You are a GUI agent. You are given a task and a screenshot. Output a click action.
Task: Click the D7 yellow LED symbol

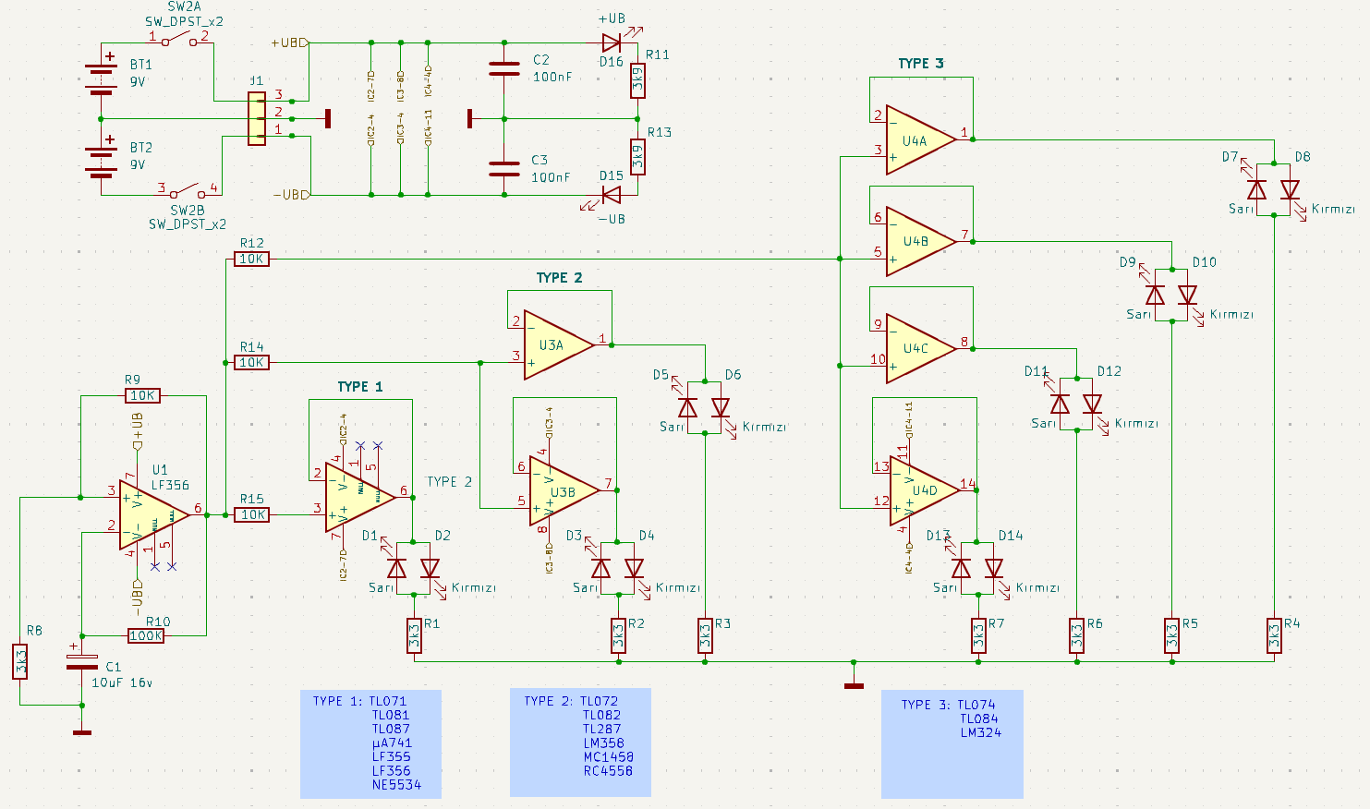(1256, 189)
